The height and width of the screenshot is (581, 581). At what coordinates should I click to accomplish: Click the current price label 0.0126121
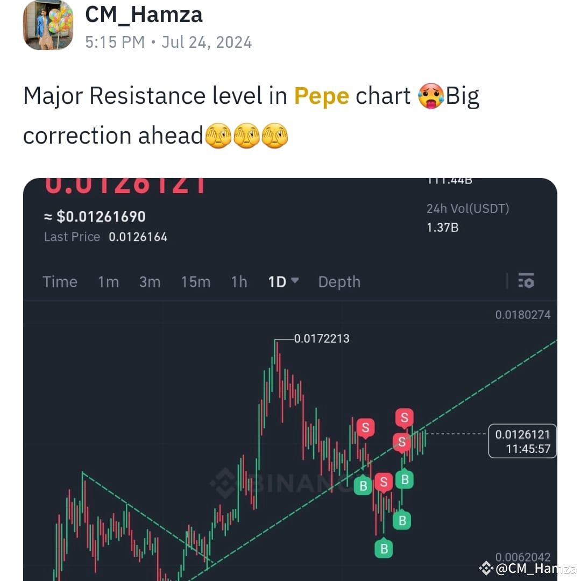(x=522, y=441)
